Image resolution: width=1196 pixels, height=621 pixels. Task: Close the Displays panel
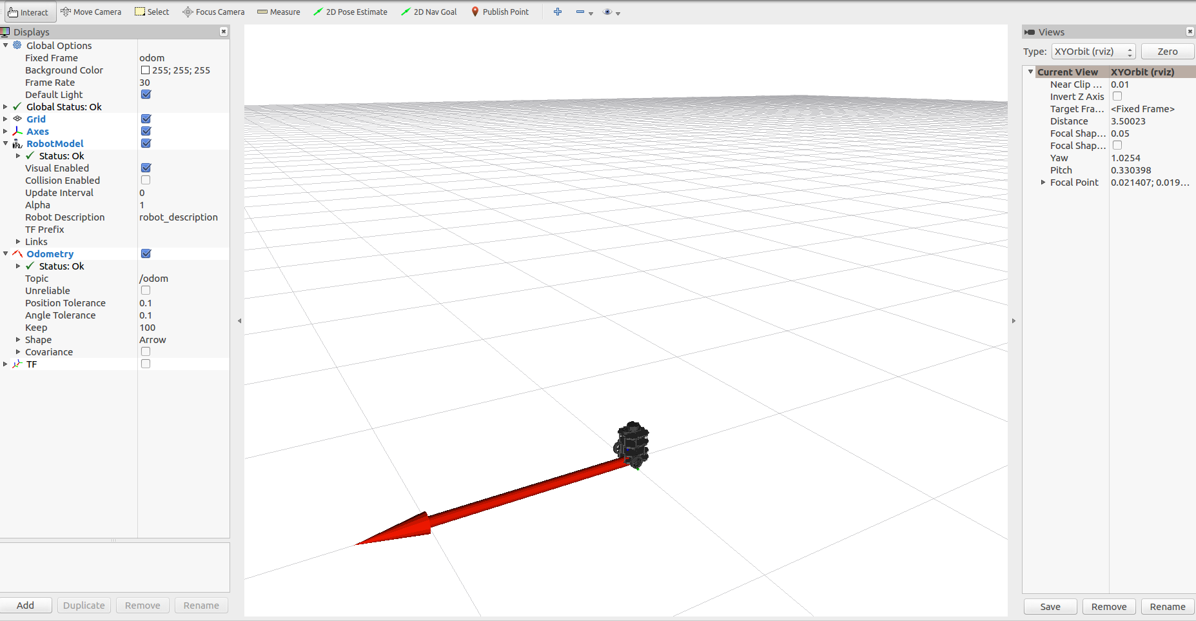pyautogui.click(x=224, y=32)
